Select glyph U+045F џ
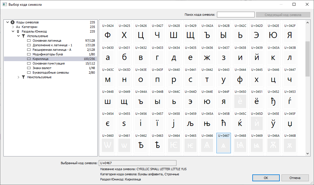The height and width of the screenshot is (185, 314). (290, 121)
